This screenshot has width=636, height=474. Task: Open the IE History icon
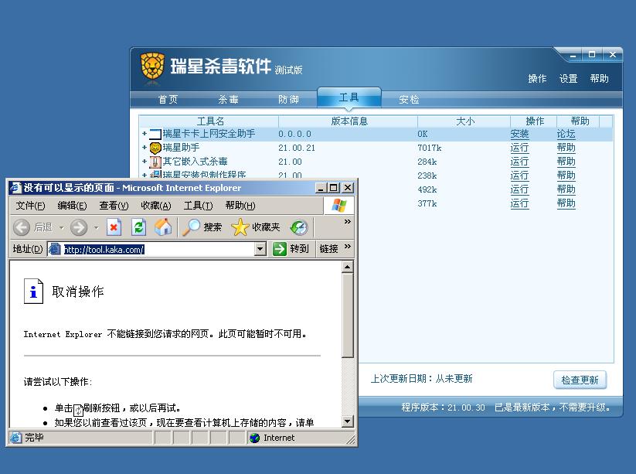pos(299,227)
